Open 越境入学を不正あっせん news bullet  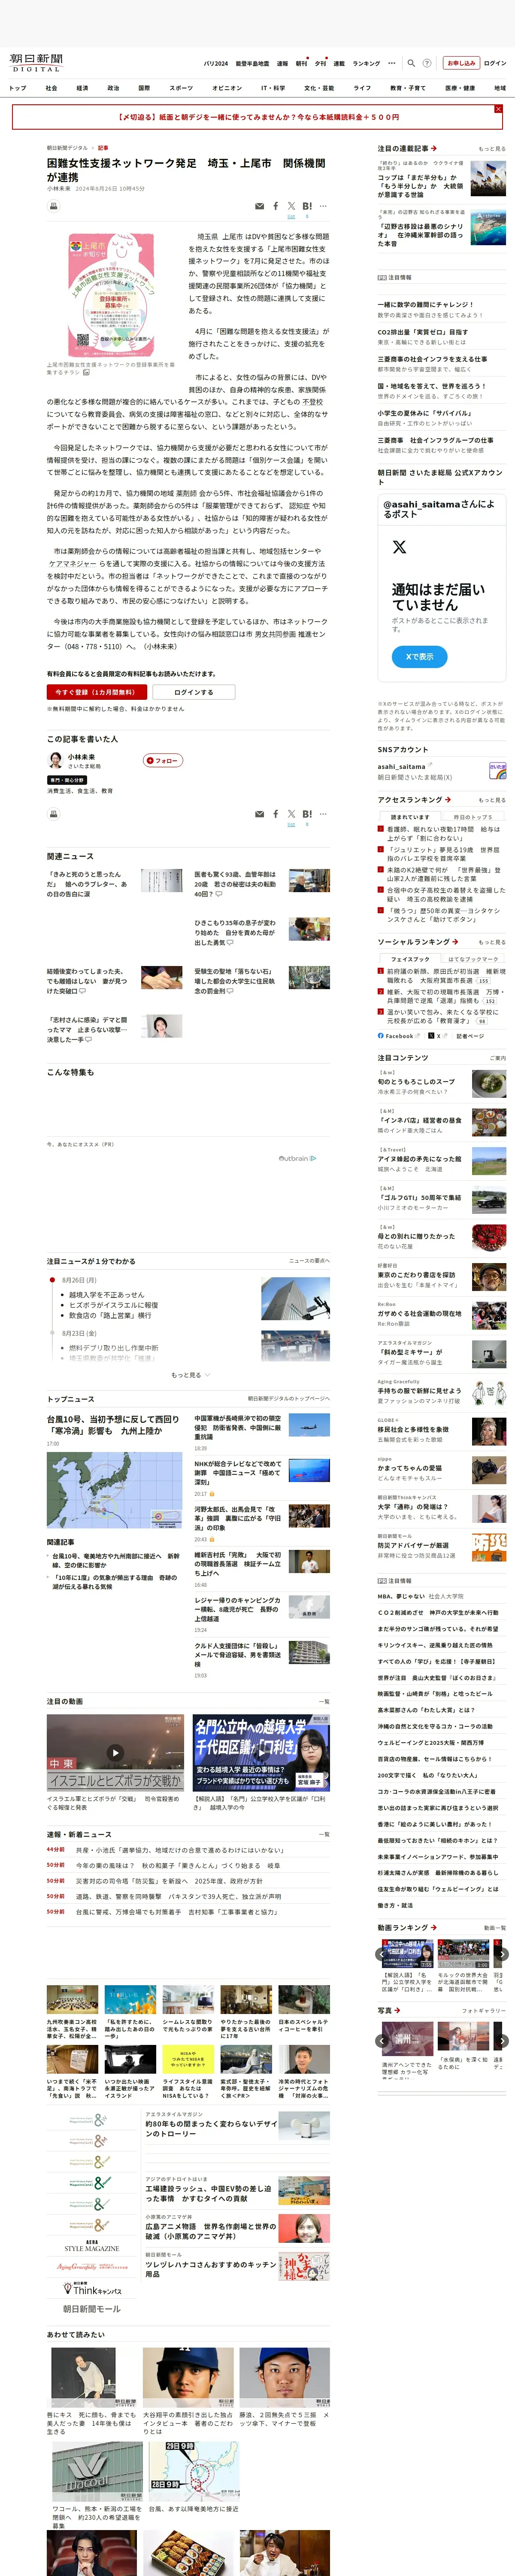pyautogui.click(x=106, y=1294)
